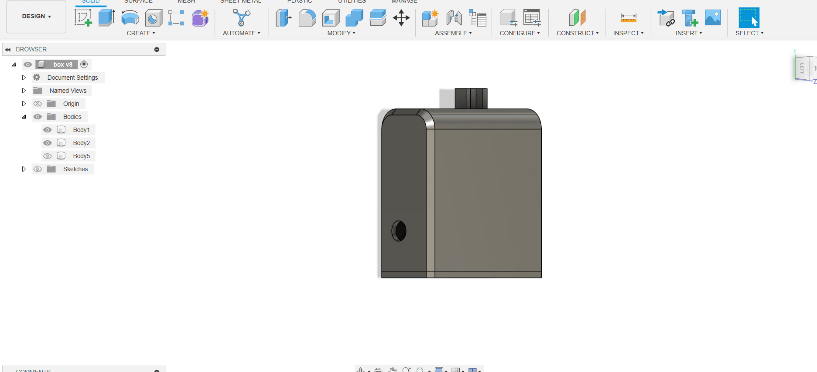Hide the Bodies folder via eye icon
The height and width of the screenshot is (372, 817).
(38, 117)
